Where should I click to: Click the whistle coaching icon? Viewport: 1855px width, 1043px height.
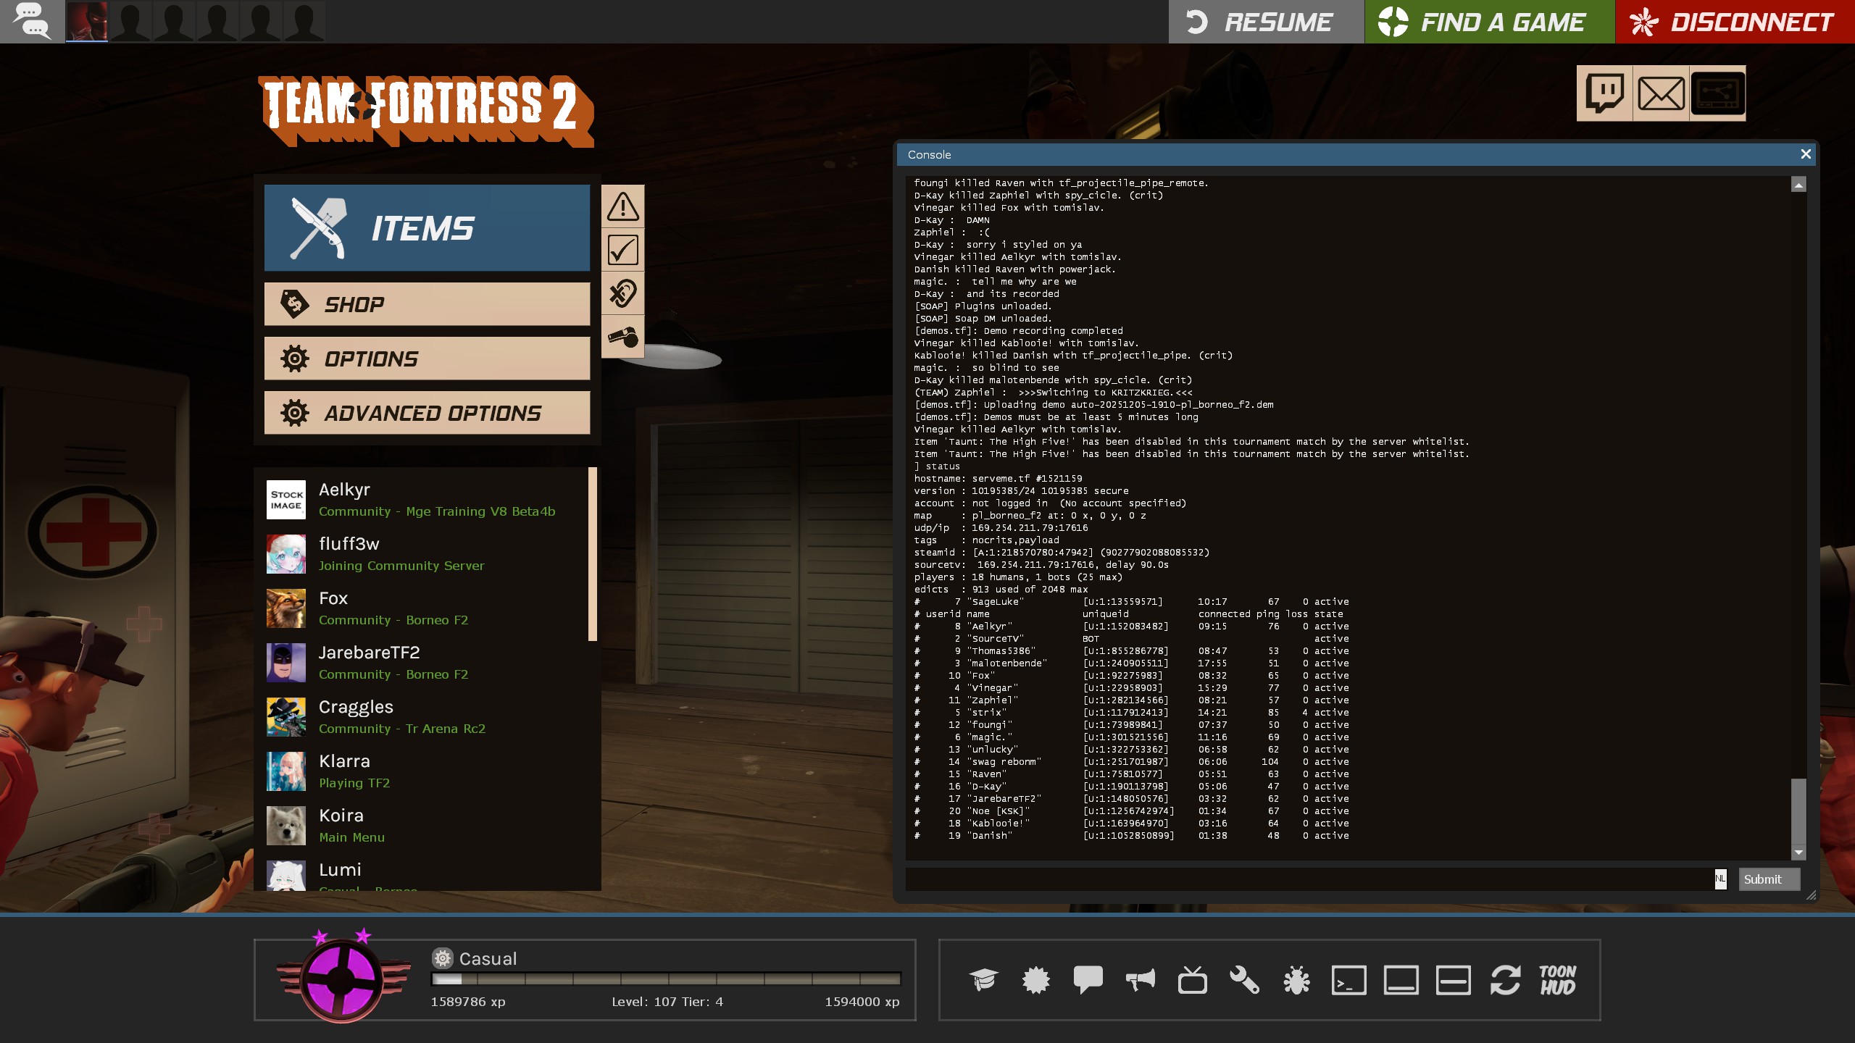click(622, 337)
